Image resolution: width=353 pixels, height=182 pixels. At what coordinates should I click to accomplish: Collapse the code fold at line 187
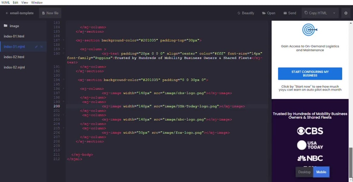[64, 40]
